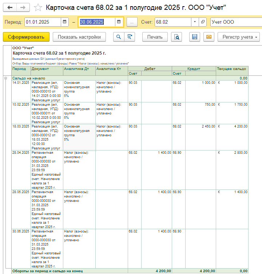Open calendar for period start date

coord(64,22)
